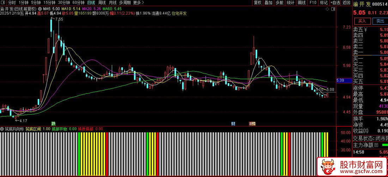Switch to the 周线 weekly chart tab
Screen dimensions: 388x177
coord(102,3)
